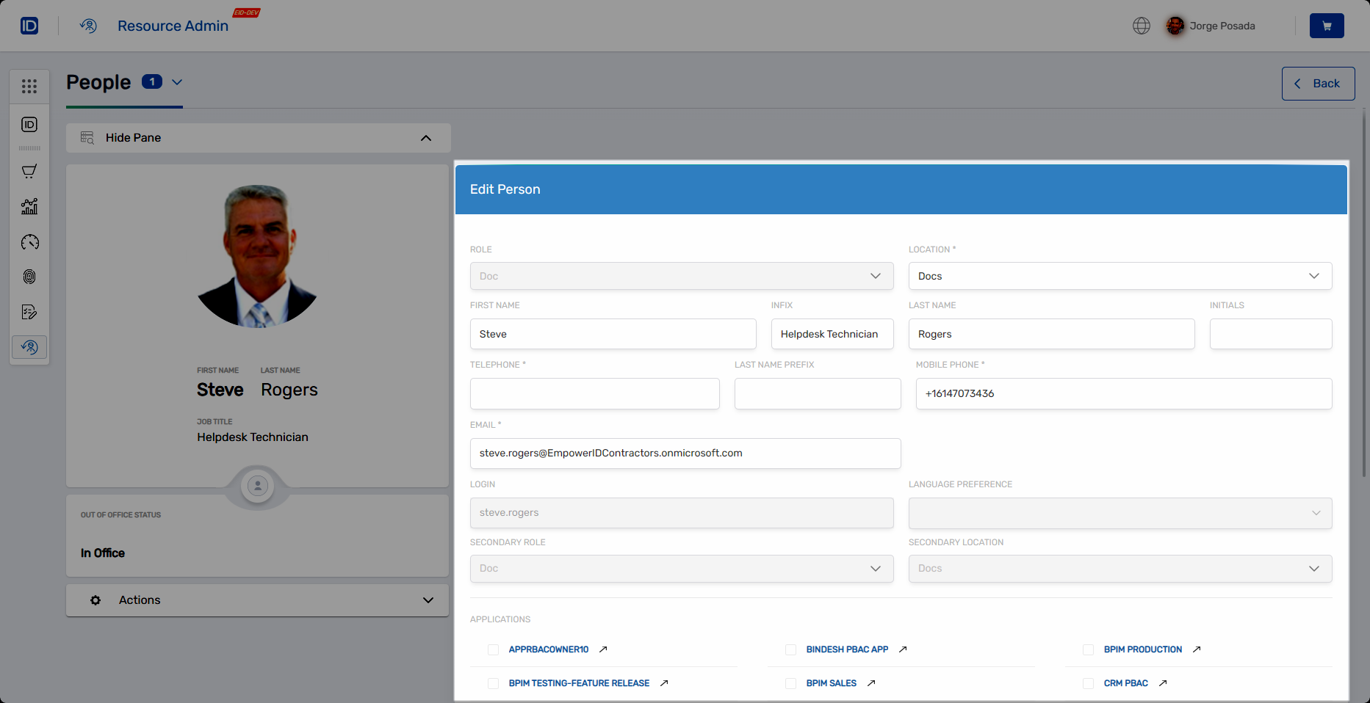Tick the CRM PBAC checkbox
The height and width of the screenshot is (703, 1370).
(x=1088, y=683)
